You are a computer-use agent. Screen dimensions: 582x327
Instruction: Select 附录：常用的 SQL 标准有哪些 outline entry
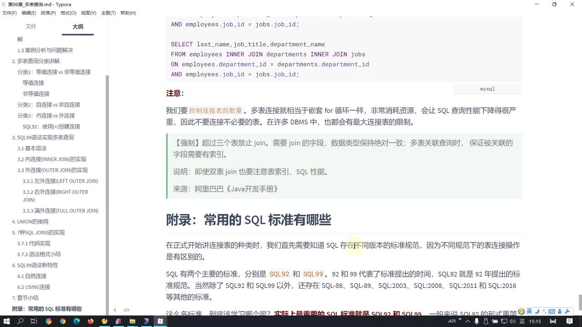coord(47,309)
